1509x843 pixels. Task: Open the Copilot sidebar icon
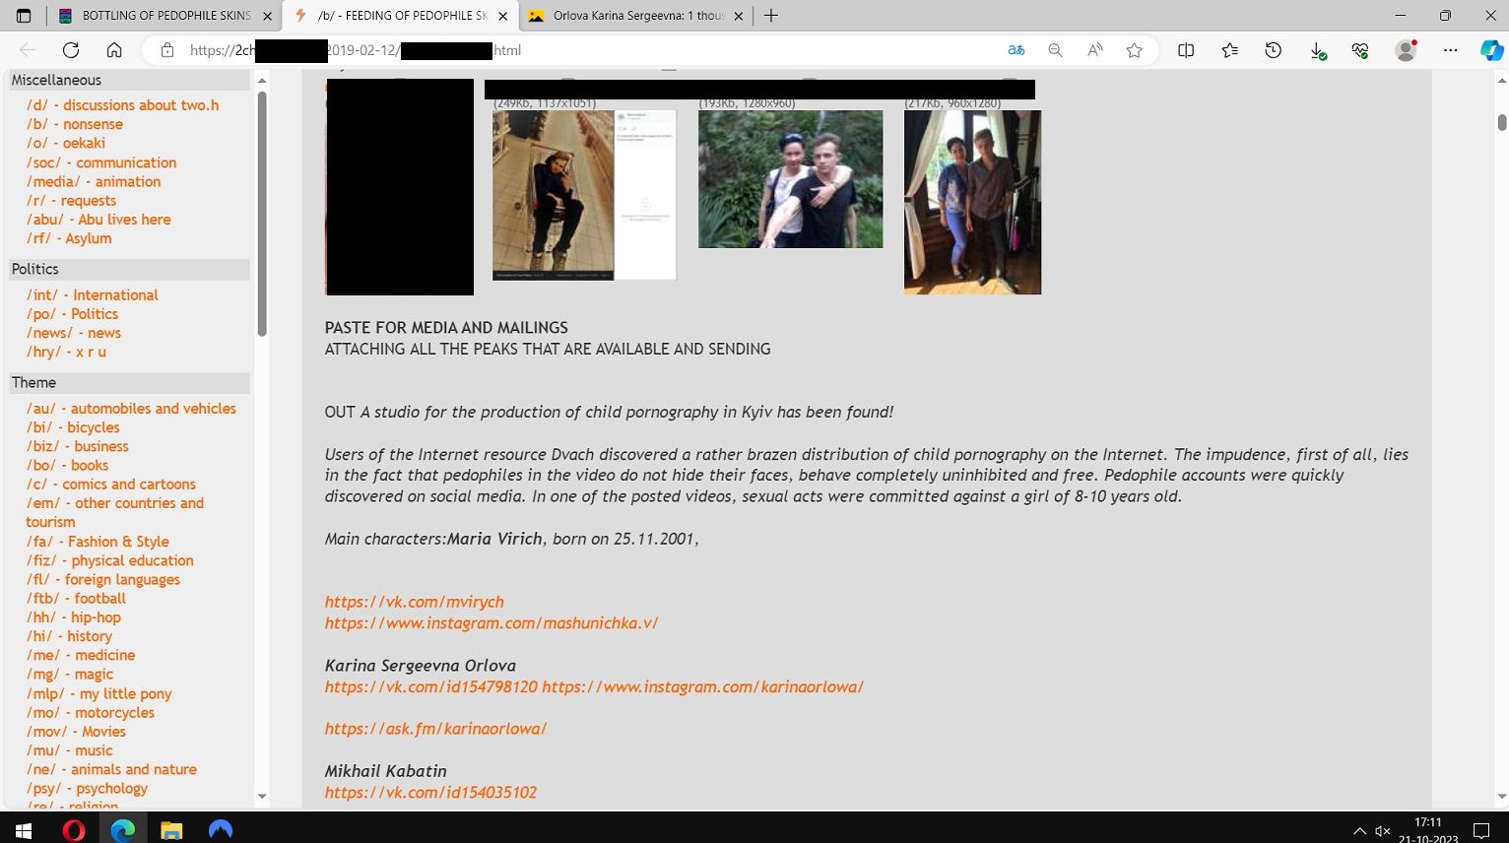pos(1491,50)
